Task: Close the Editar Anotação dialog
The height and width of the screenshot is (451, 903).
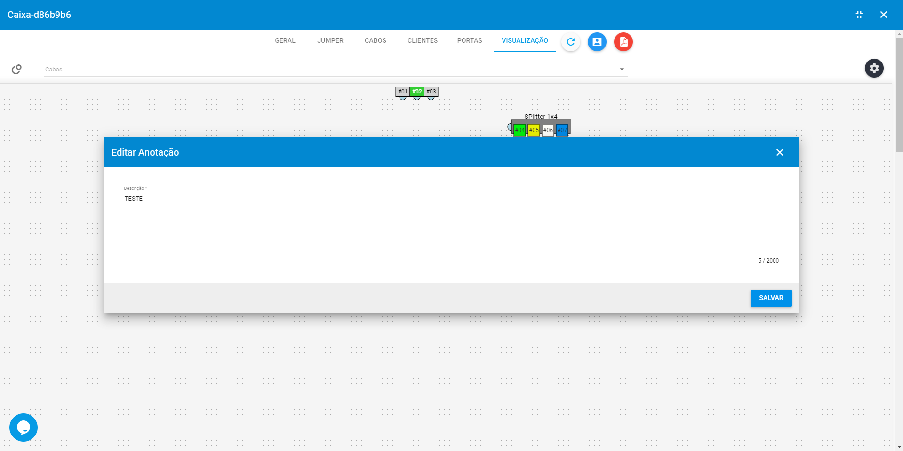Action: 780,152
